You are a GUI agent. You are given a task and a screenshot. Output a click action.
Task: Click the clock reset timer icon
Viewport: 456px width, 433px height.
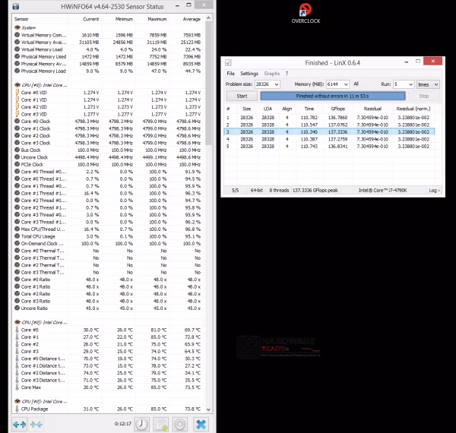point(141,425)
